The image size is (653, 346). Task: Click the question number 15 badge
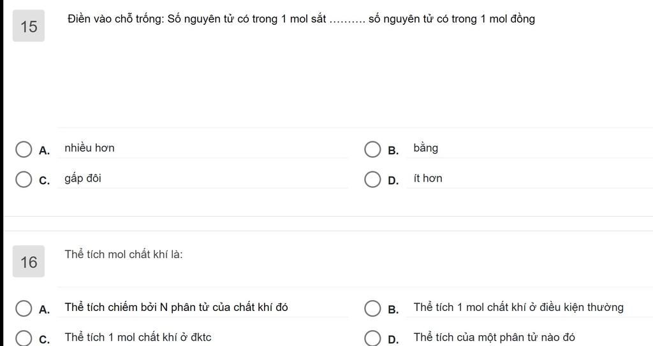coord(29,26)
